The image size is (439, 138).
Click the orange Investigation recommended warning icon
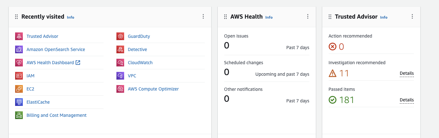332,73
